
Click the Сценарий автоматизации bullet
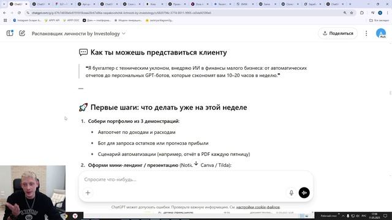[x=174, y=154]
